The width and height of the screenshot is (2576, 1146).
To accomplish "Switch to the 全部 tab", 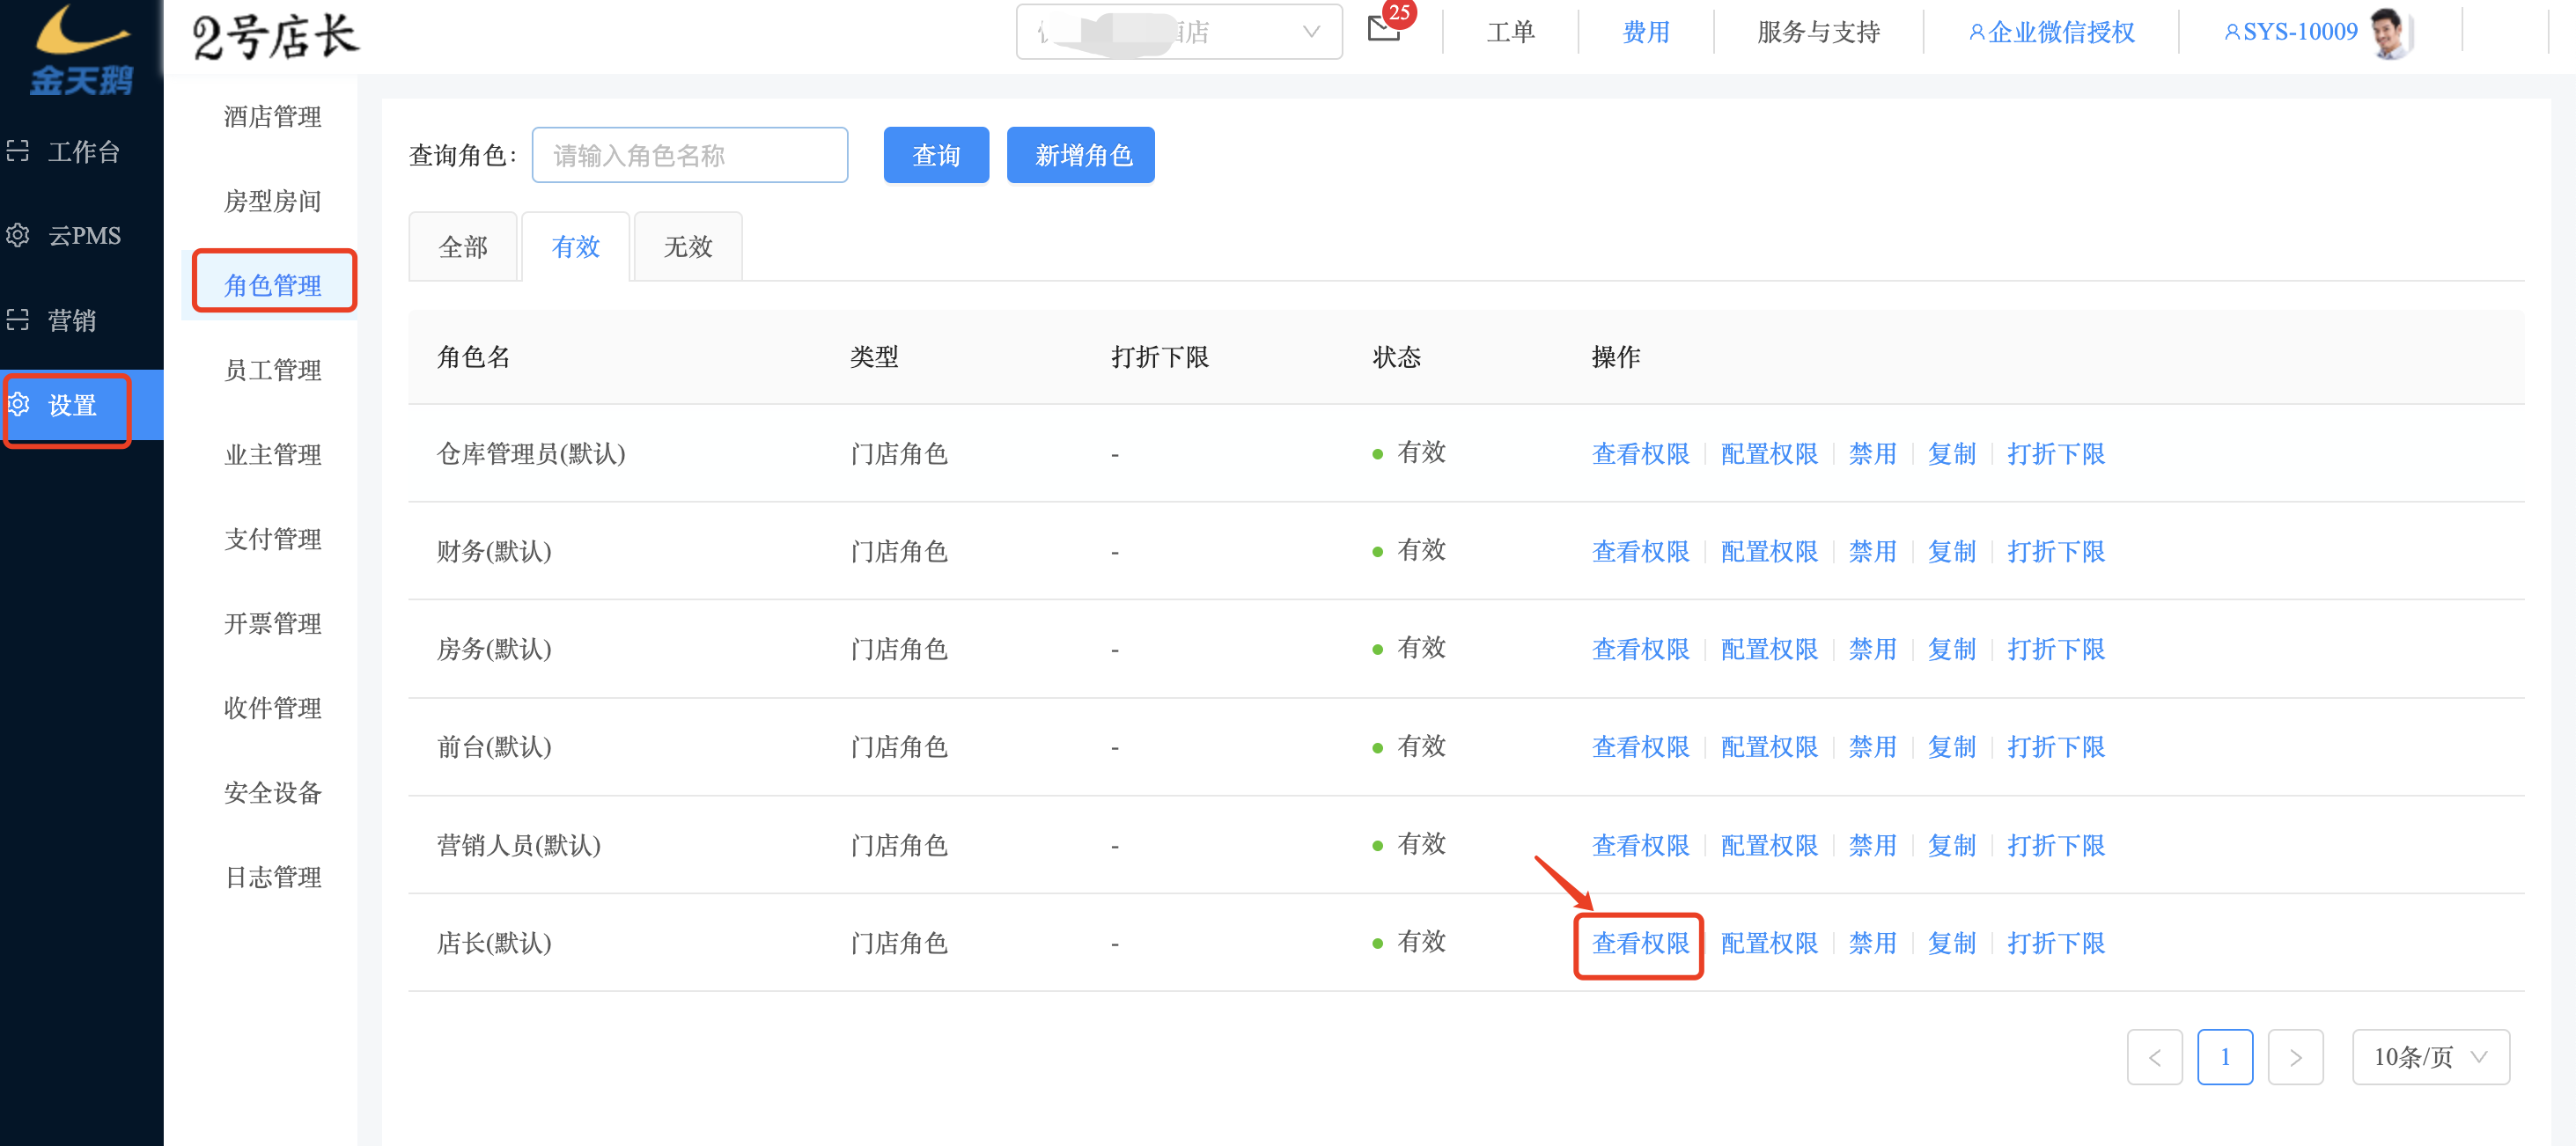I will (463, 246).
